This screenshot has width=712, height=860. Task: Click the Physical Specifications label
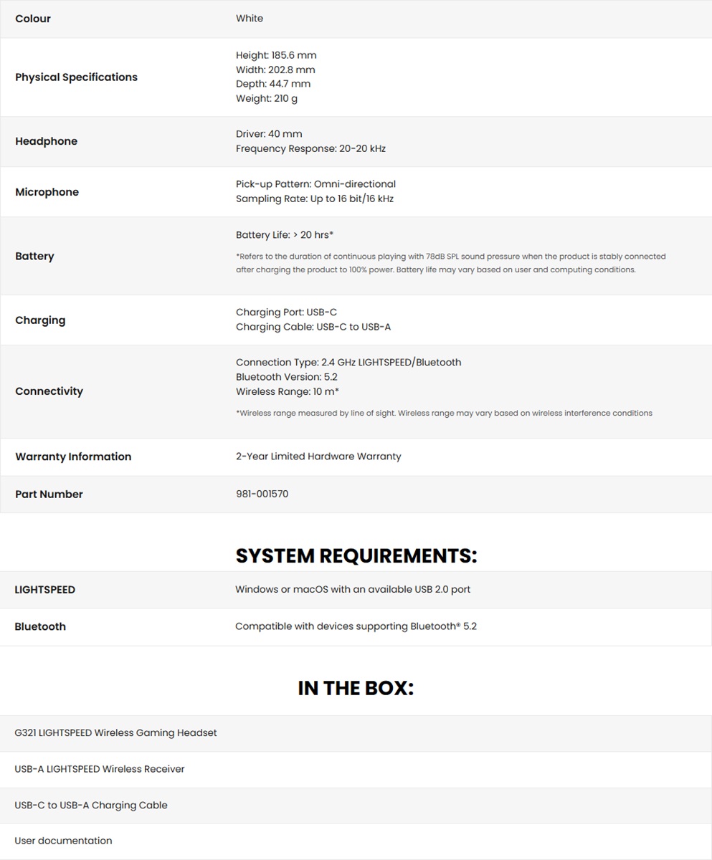click(x=76, y=77)
